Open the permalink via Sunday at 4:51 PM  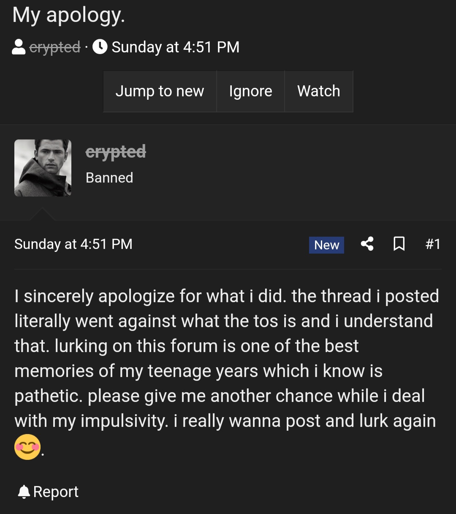(73, 244)
